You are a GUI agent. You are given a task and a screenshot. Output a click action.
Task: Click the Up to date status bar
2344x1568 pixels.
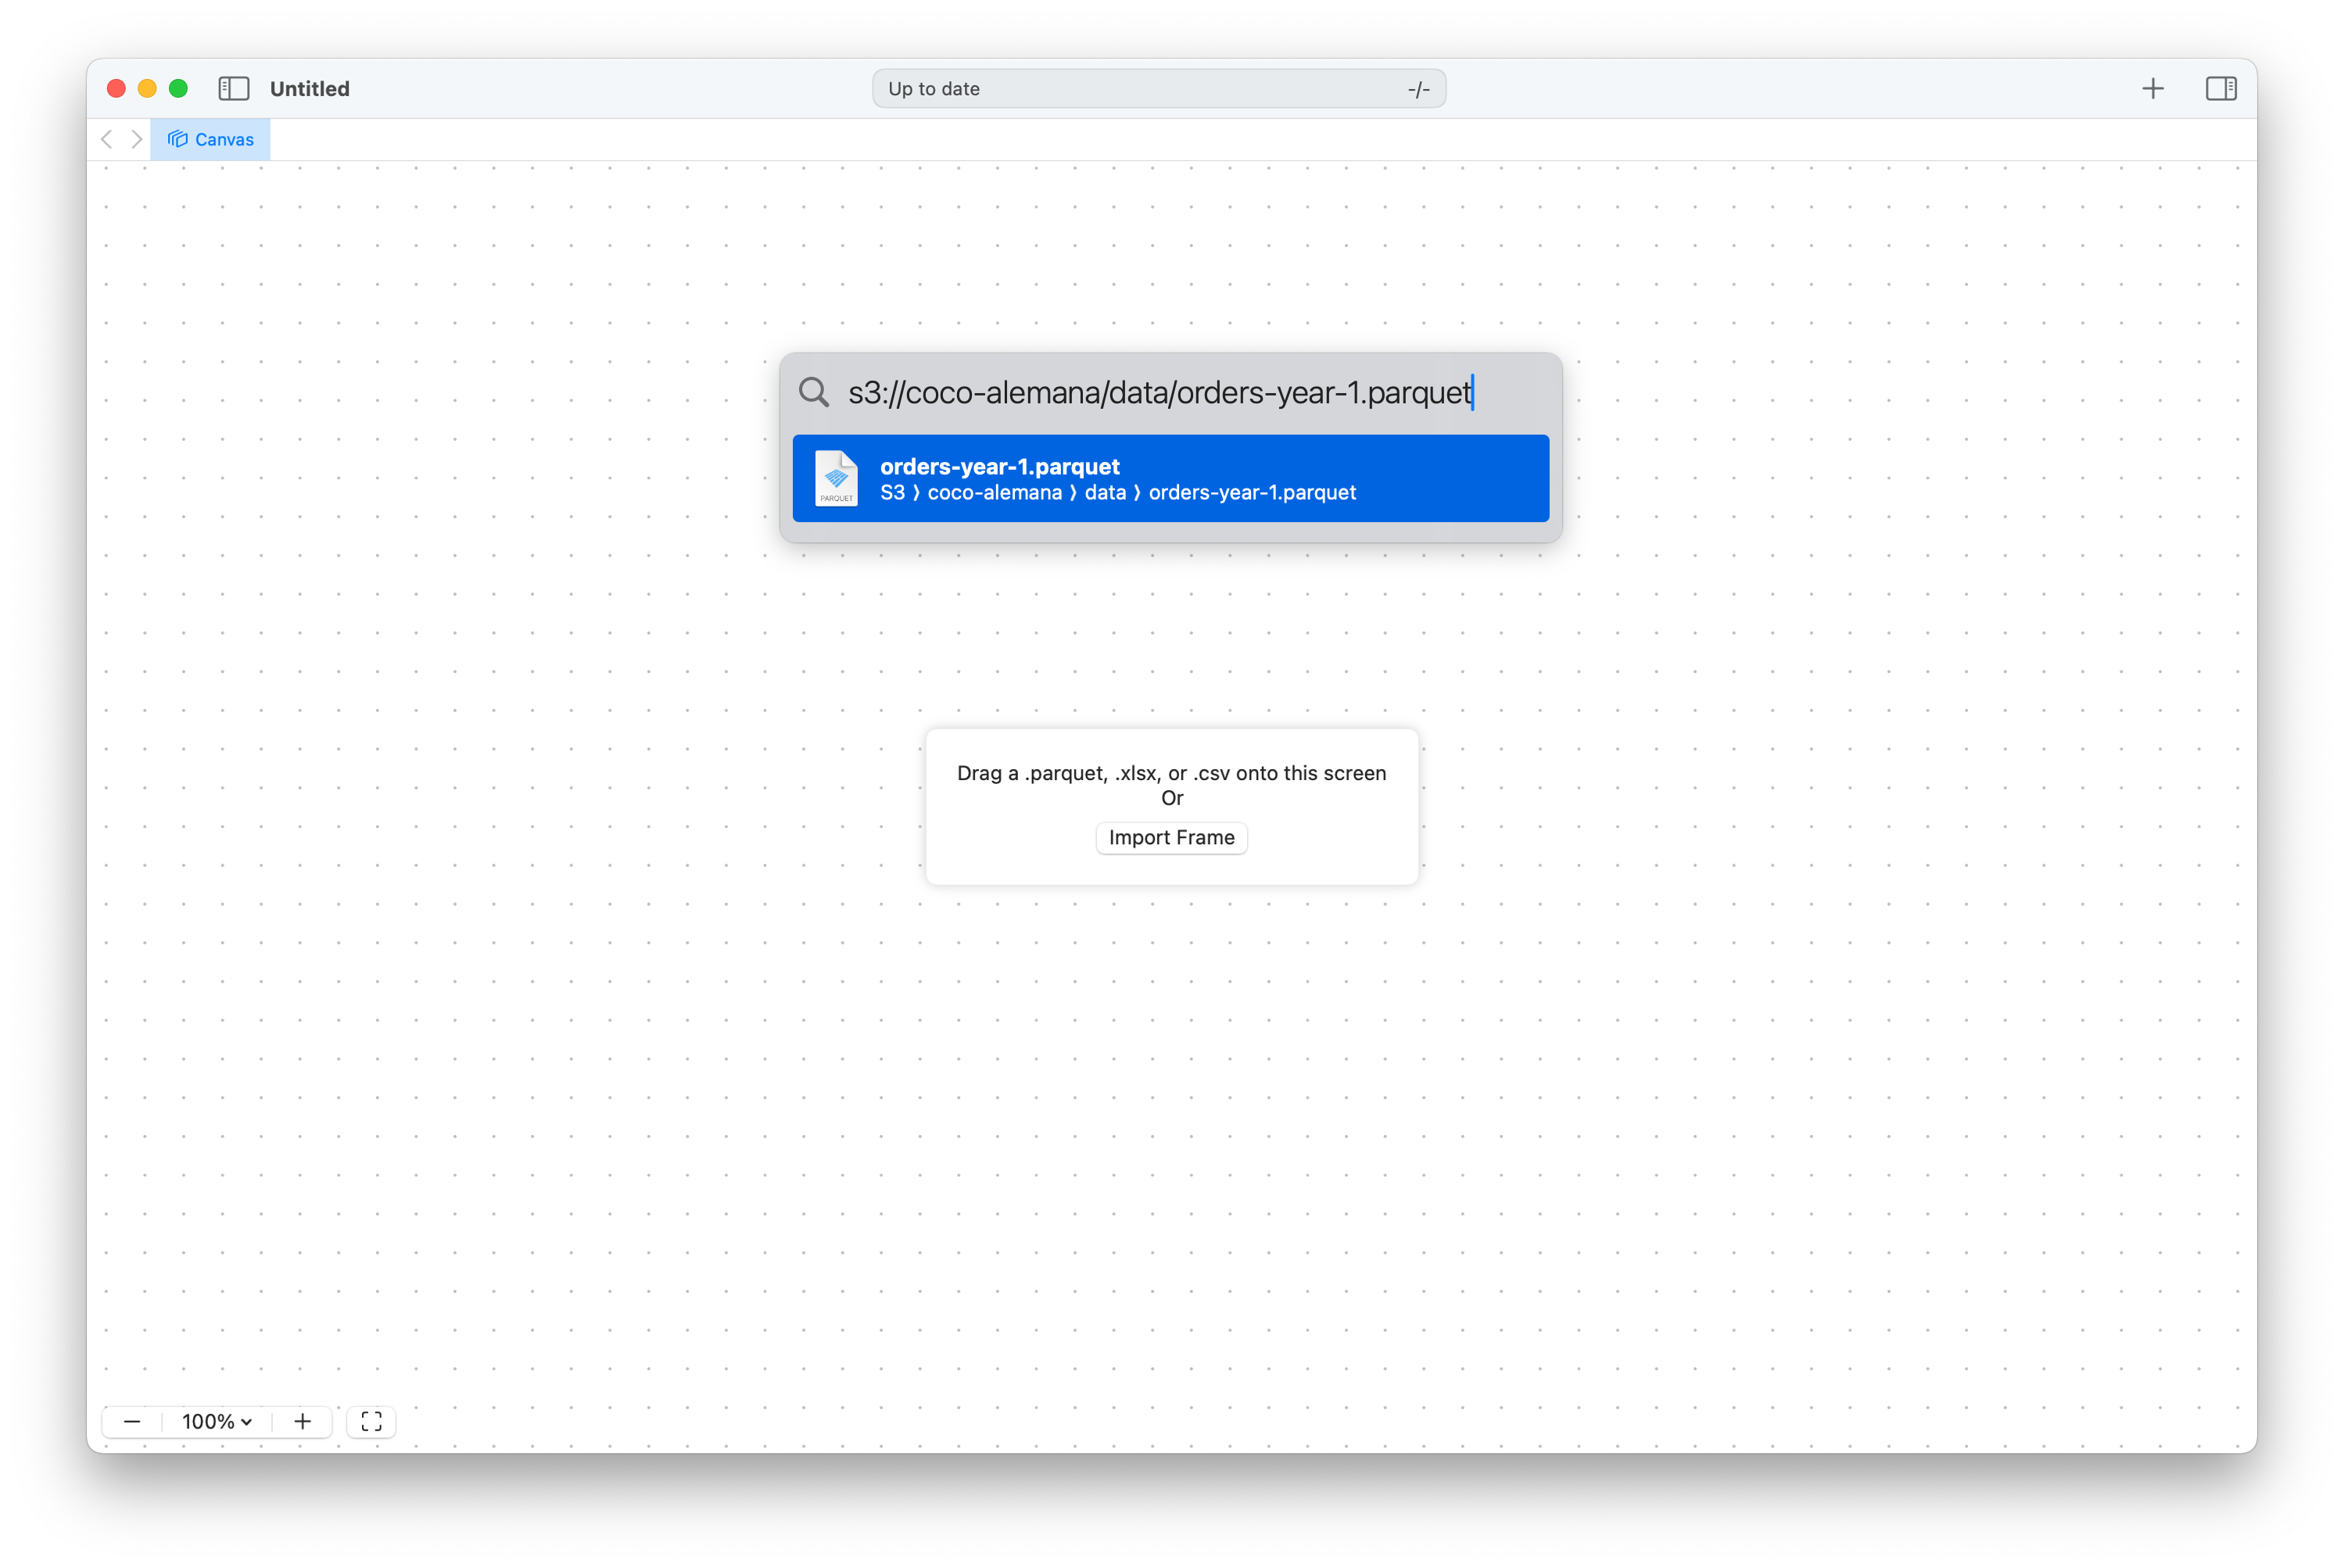tap(1158, 88)
